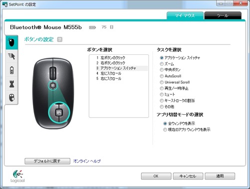Select the キーストロークの割当 option
The height and width of the screenshot is (189, 250).
(161, 101)
